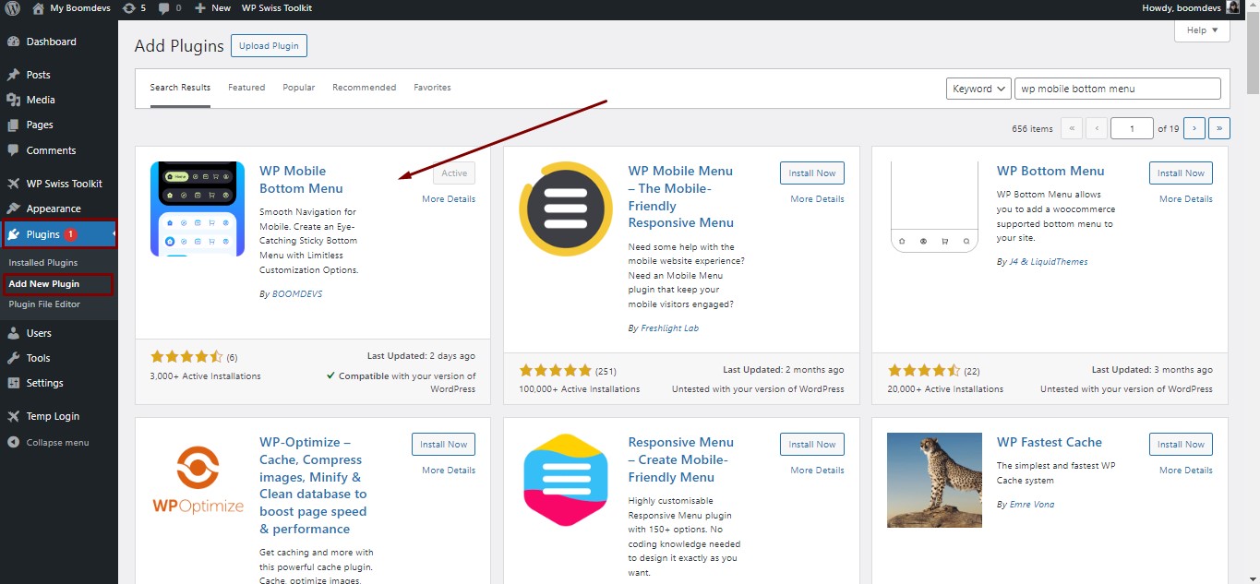Open the Emre Vona author link
Image resolution: width=1260 pixels, height=584 pixels.
1032,505
